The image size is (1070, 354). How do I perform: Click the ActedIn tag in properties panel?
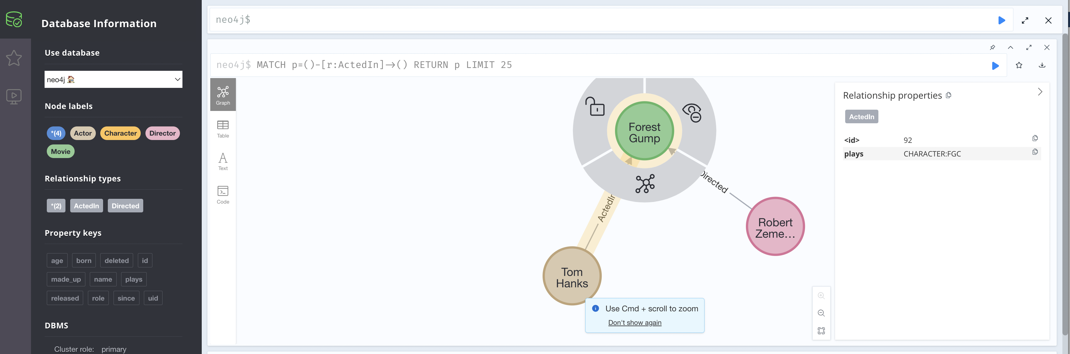[x=862, y=117]
